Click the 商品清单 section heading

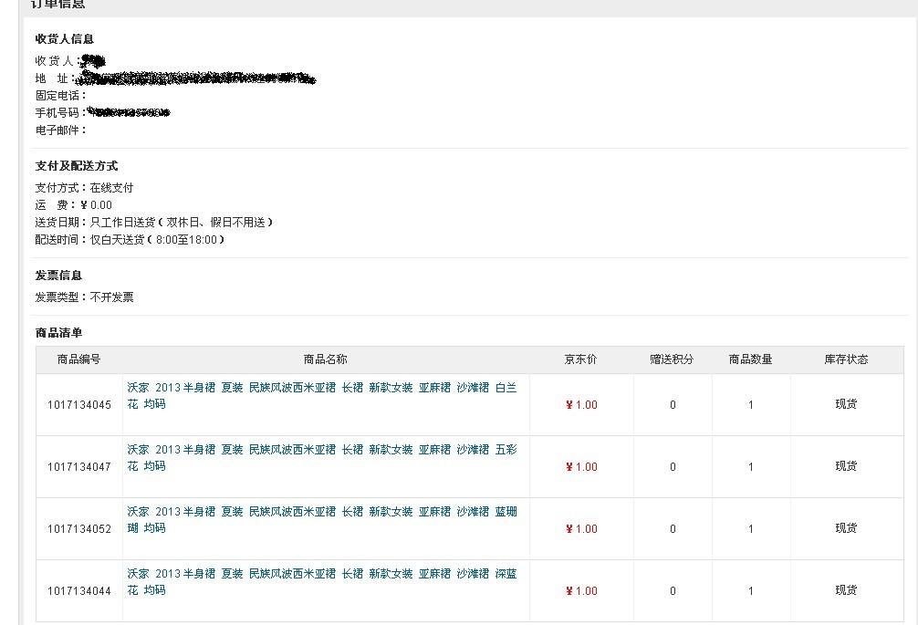pyautogui.click(x=58, y=333)
